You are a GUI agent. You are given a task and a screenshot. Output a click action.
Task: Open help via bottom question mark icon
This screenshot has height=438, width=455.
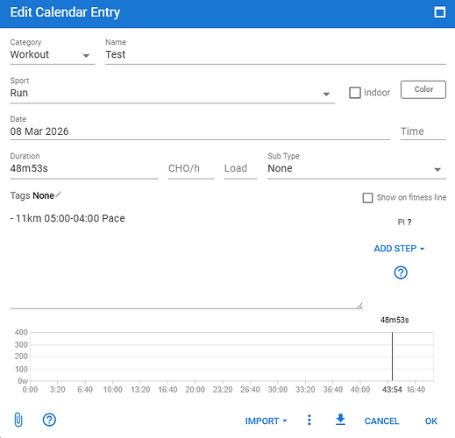tap(49, 420)
